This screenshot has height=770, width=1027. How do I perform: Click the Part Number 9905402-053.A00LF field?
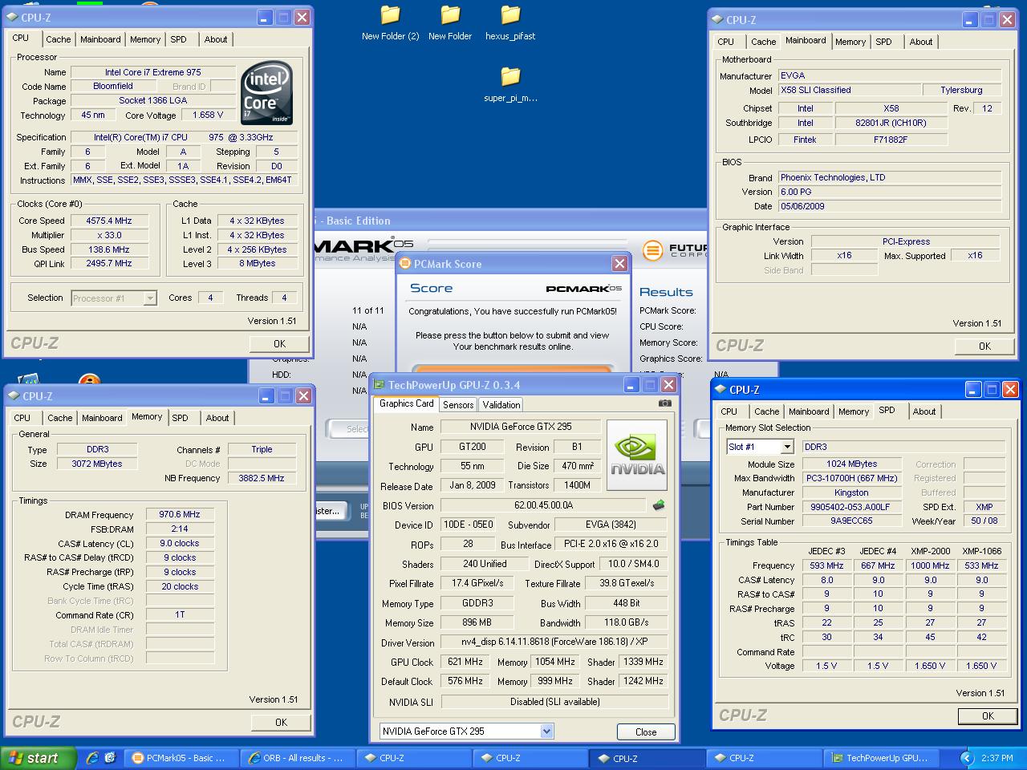851,507
